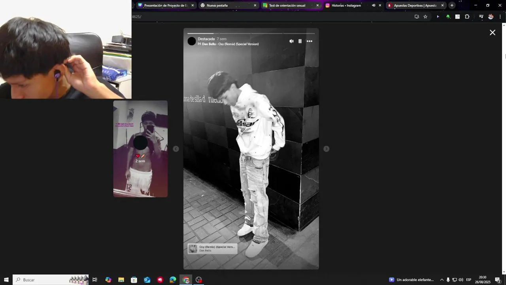Bookmark this page with the star
Screen dimensions: 506x285
tap(425, 17)
